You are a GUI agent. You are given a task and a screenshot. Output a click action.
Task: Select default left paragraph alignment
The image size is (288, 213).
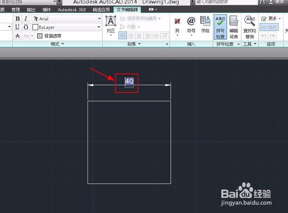123,35
